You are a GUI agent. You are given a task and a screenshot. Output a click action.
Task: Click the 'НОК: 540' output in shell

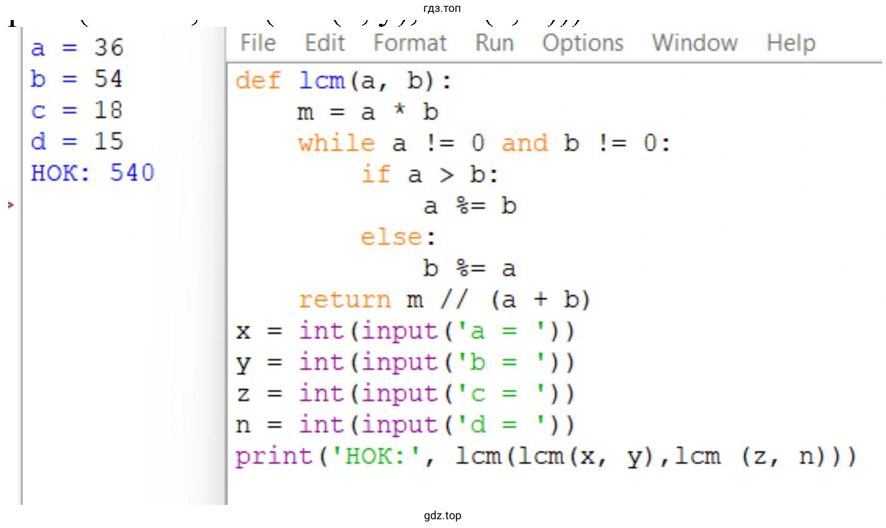click(x=92, y=173)
